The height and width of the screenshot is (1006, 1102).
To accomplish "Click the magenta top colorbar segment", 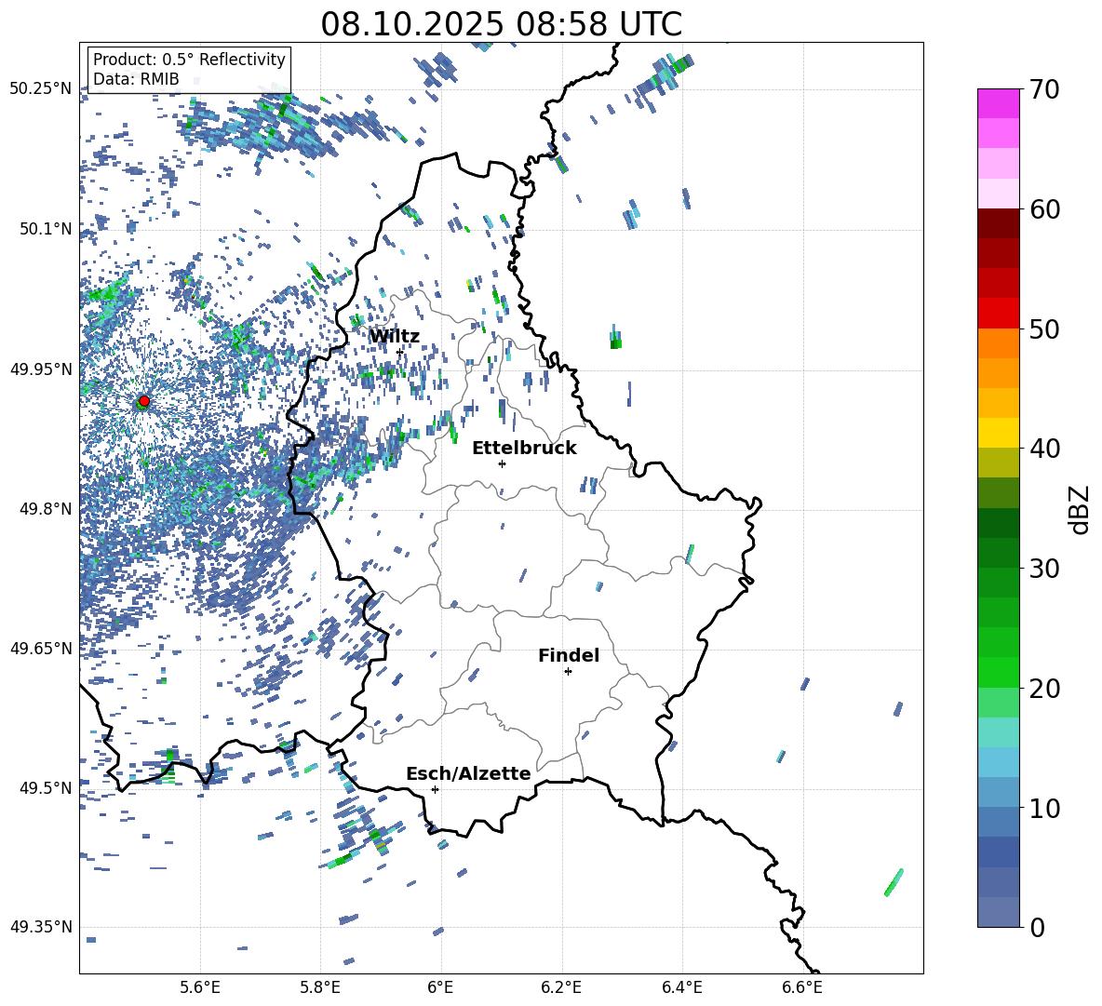I will pos(999,103).
